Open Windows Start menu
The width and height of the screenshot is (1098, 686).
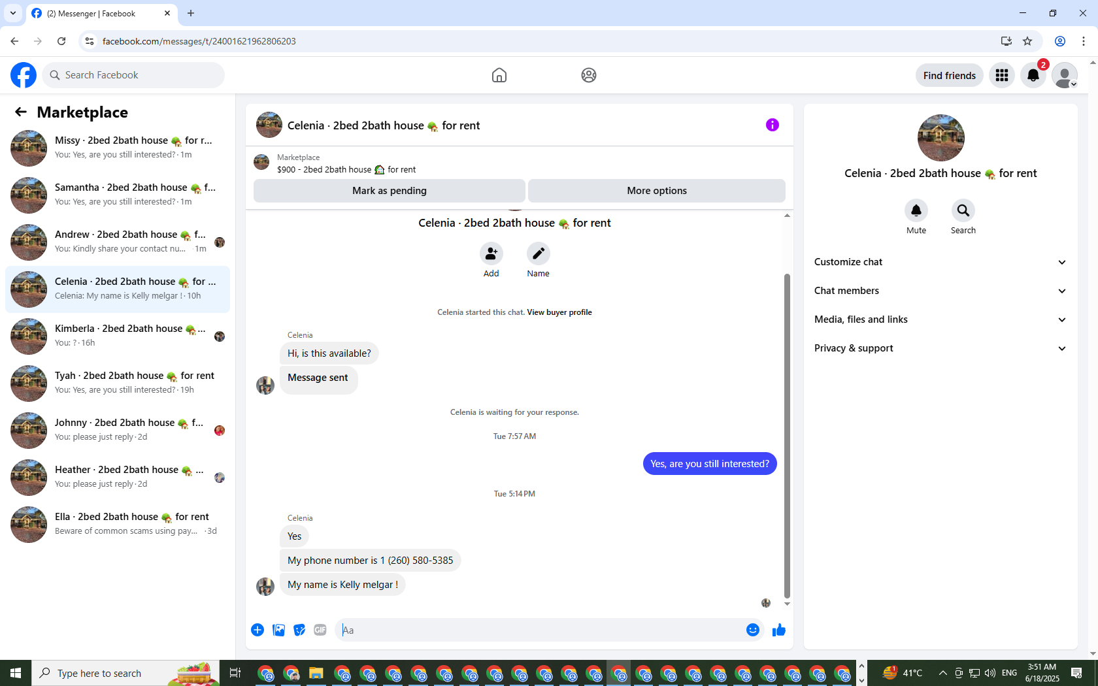[x=16, y=673]
